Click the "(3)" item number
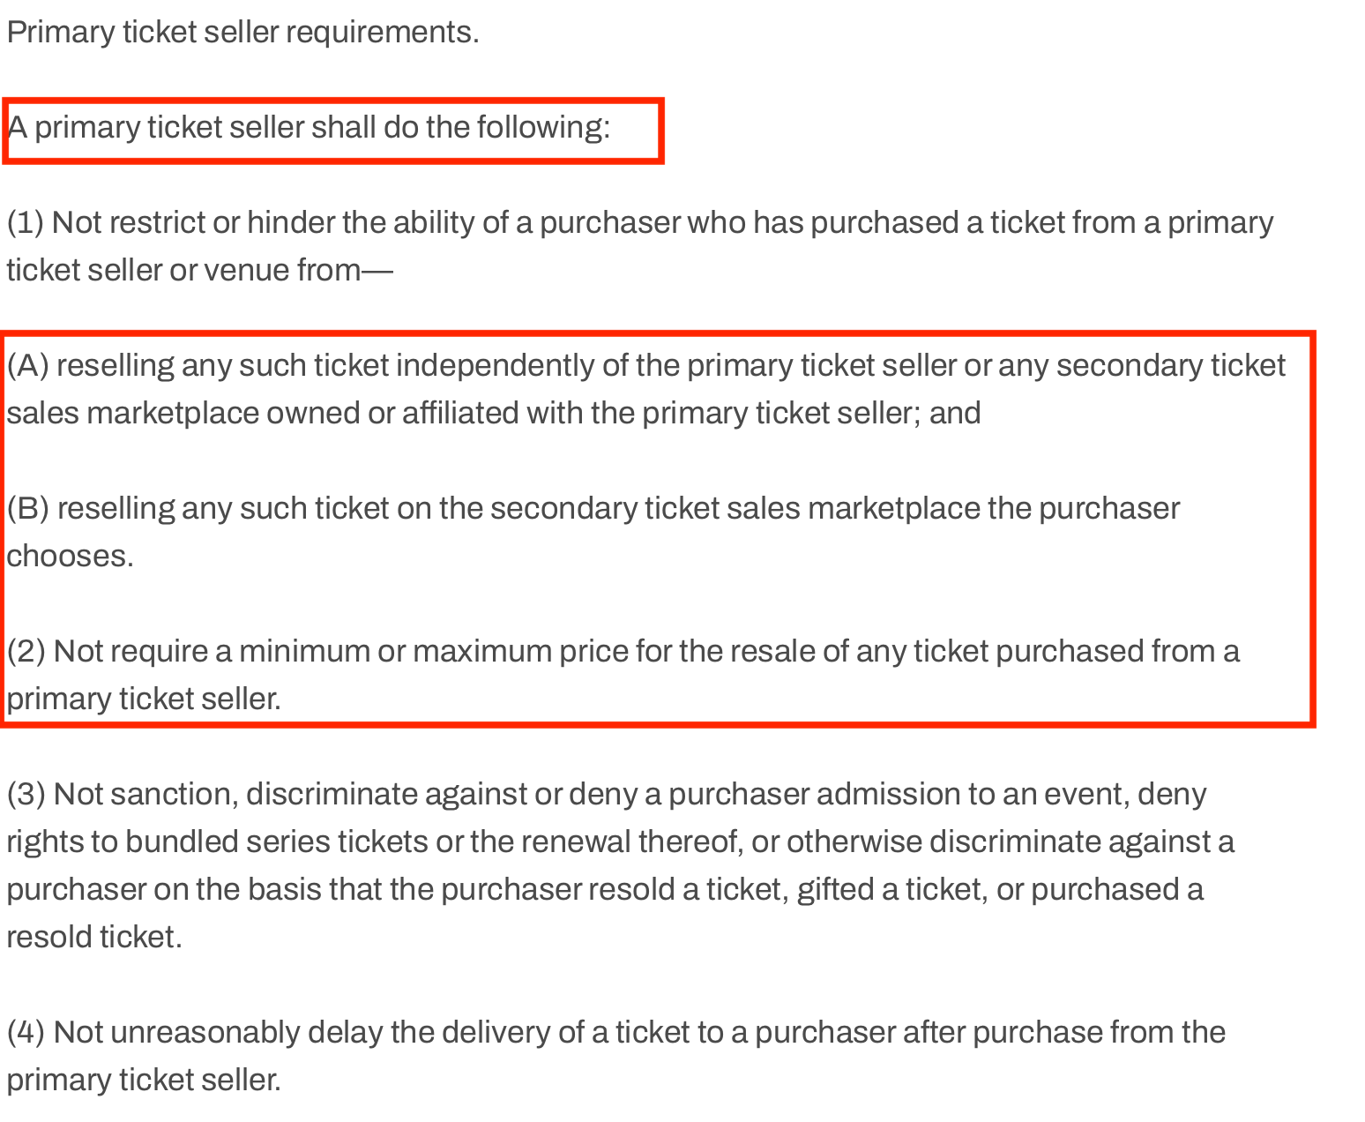 point(26,795)
